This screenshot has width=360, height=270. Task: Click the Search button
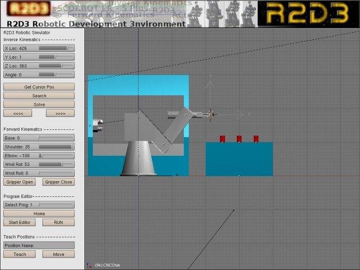coord(39,96)
